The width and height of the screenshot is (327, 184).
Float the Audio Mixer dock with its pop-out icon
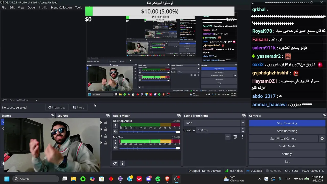pos(179,116)
